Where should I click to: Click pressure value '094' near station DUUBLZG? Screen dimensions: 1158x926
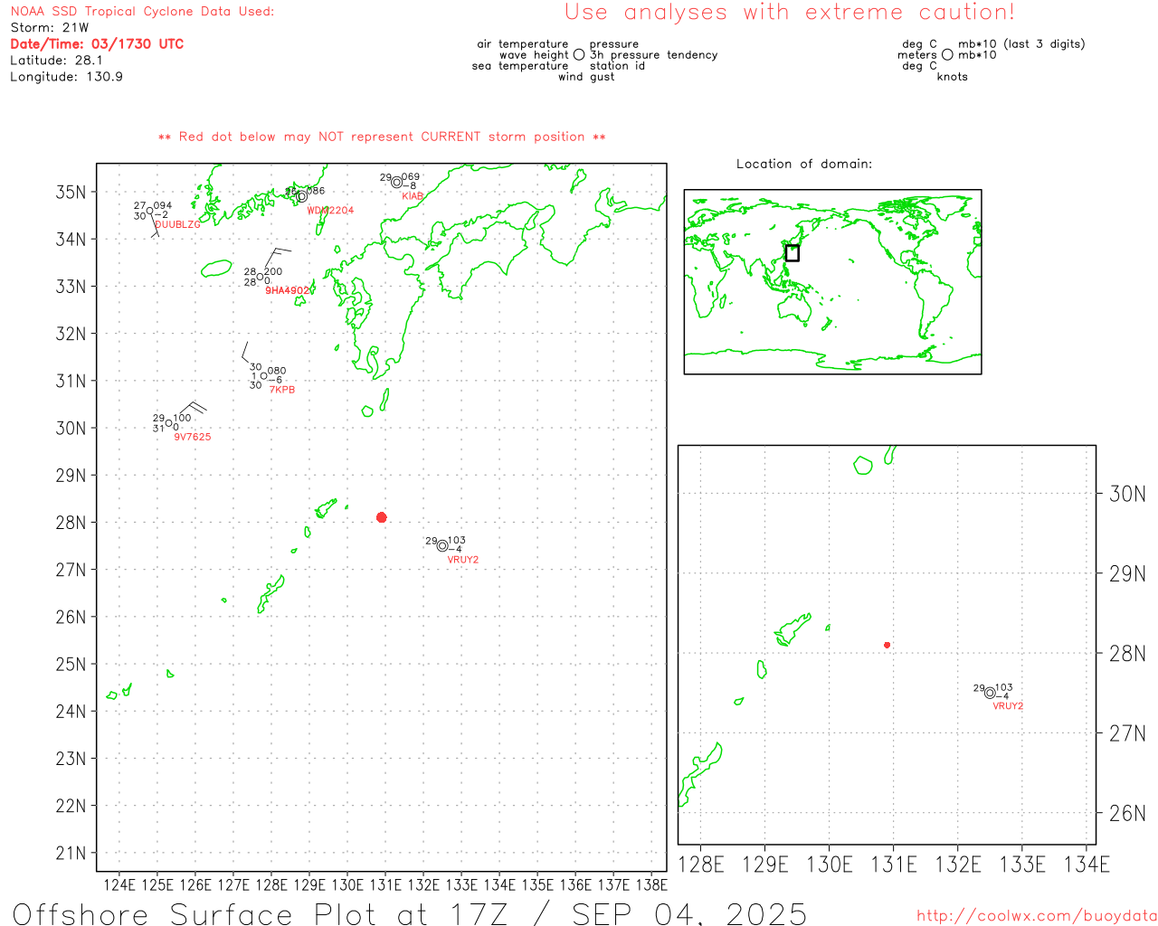coord(163,206)
